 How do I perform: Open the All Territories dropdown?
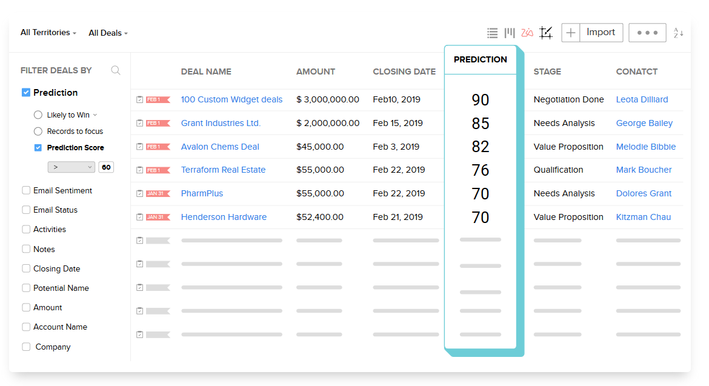coord(48,33)
